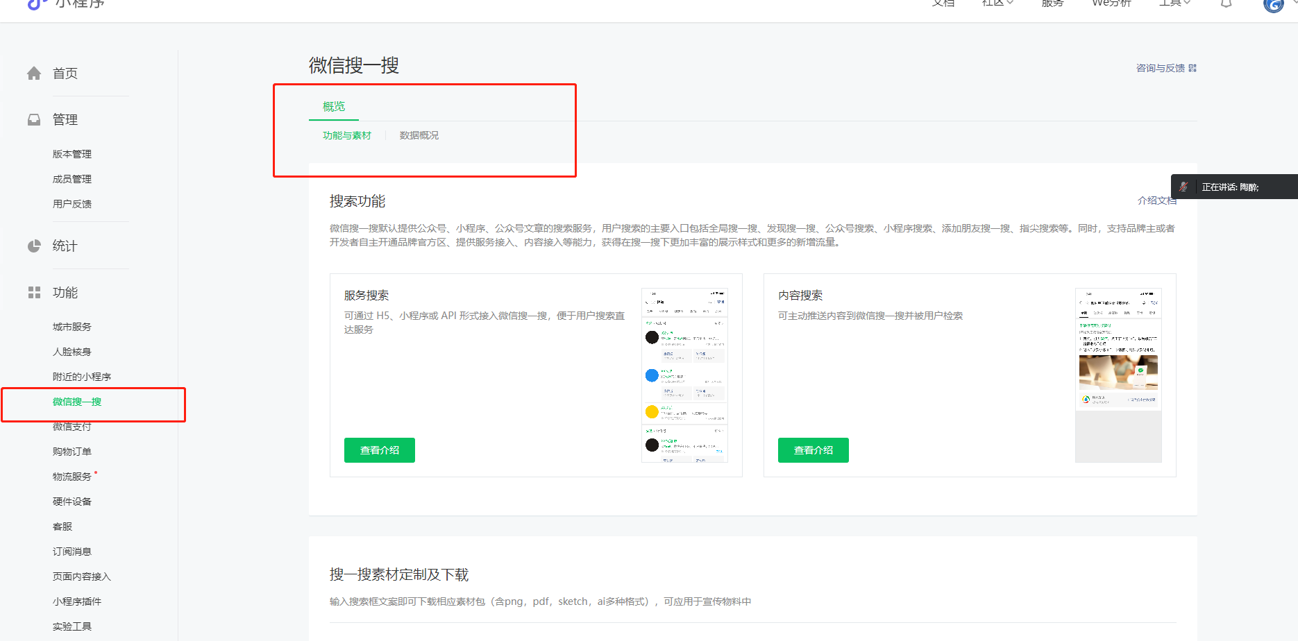Open 客服 in the sidebar
This screenshot has height=641, width=1298.
[x=62, y=527]
